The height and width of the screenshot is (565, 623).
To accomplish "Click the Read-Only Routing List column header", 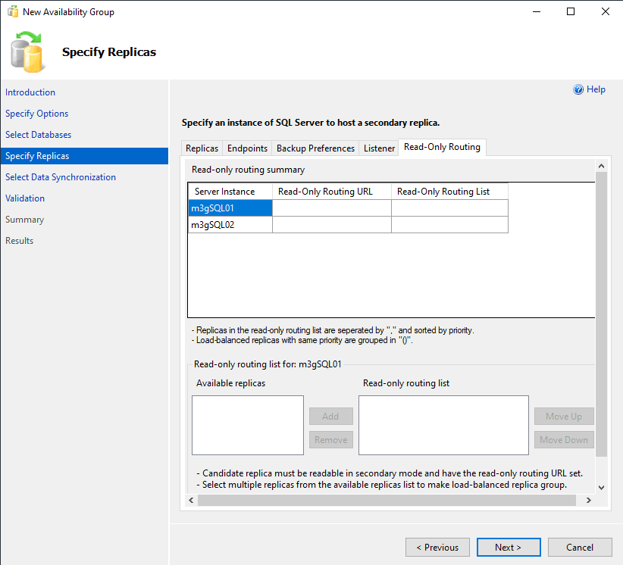I will pos(449,192).
